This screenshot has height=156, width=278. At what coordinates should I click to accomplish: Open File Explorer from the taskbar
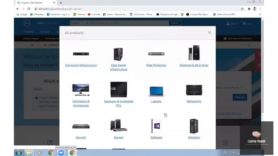coord(29,153)
